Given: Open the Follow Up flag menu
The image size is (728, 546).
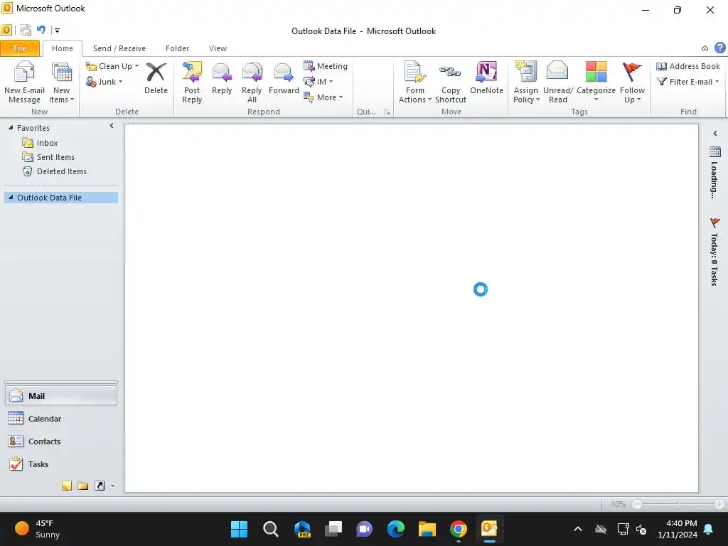Looking at the screenshot, I should click(632, 82).
